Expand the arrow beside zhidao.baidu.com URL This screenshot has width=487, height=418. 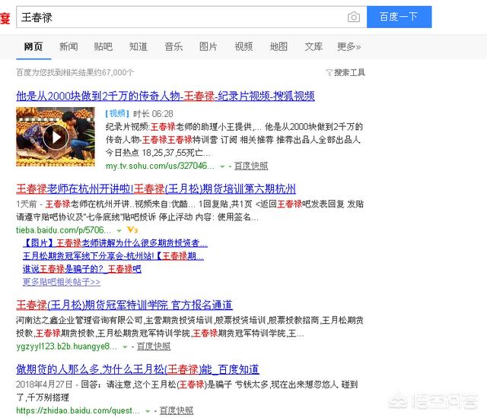pyautogui.click(x=148, y=411)
